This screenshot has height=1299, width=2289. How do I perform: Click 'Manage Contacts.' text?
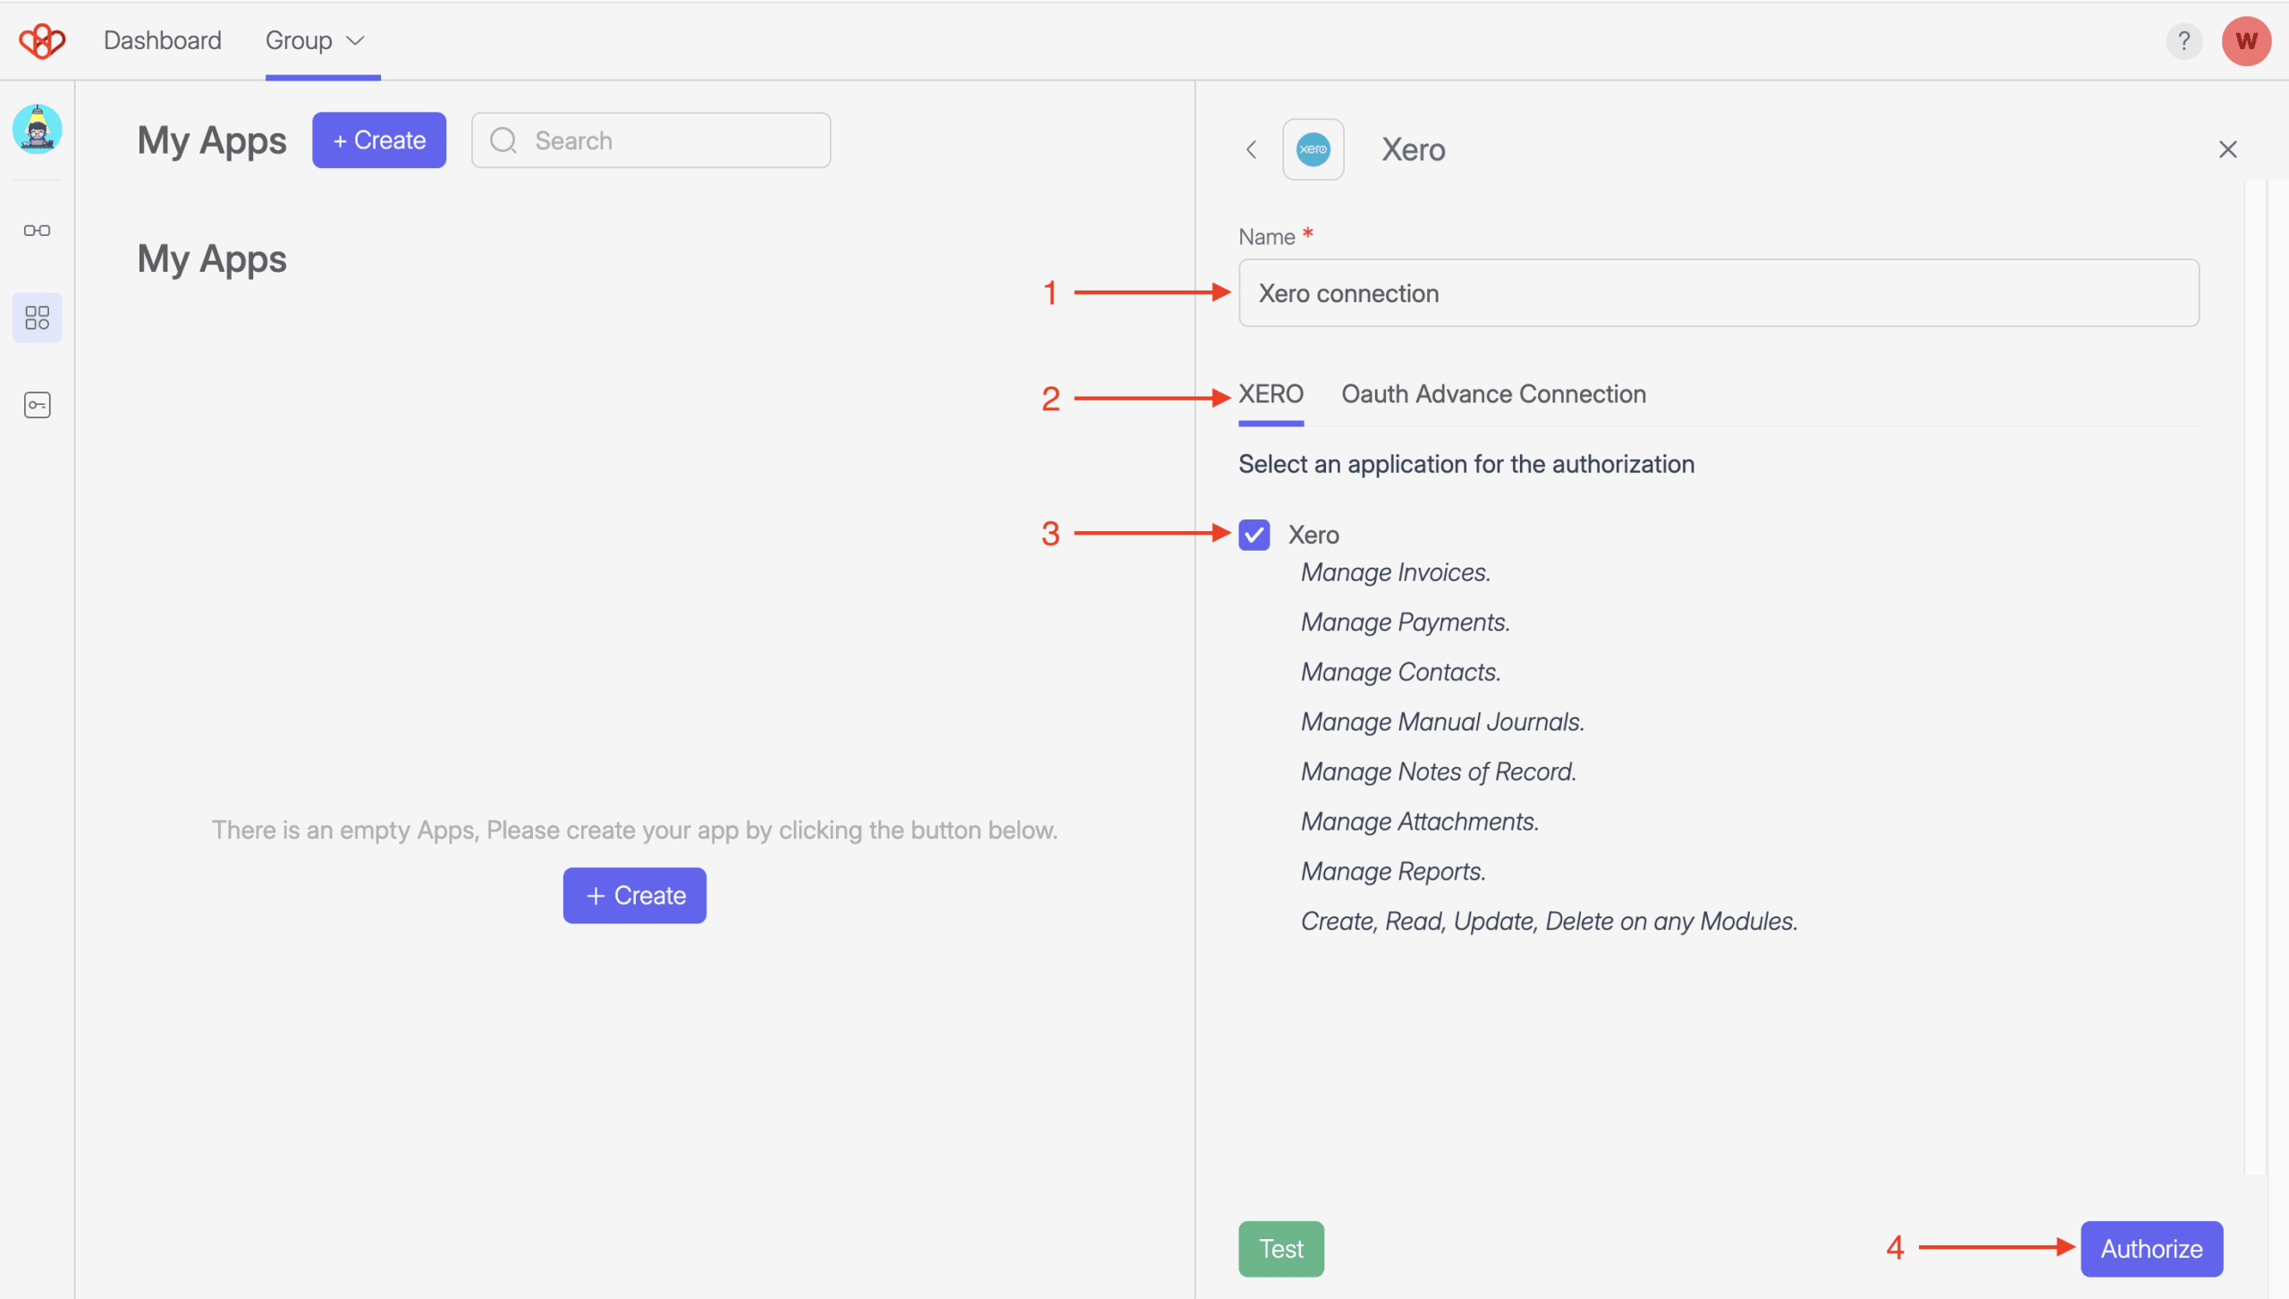pos(1401,672)
